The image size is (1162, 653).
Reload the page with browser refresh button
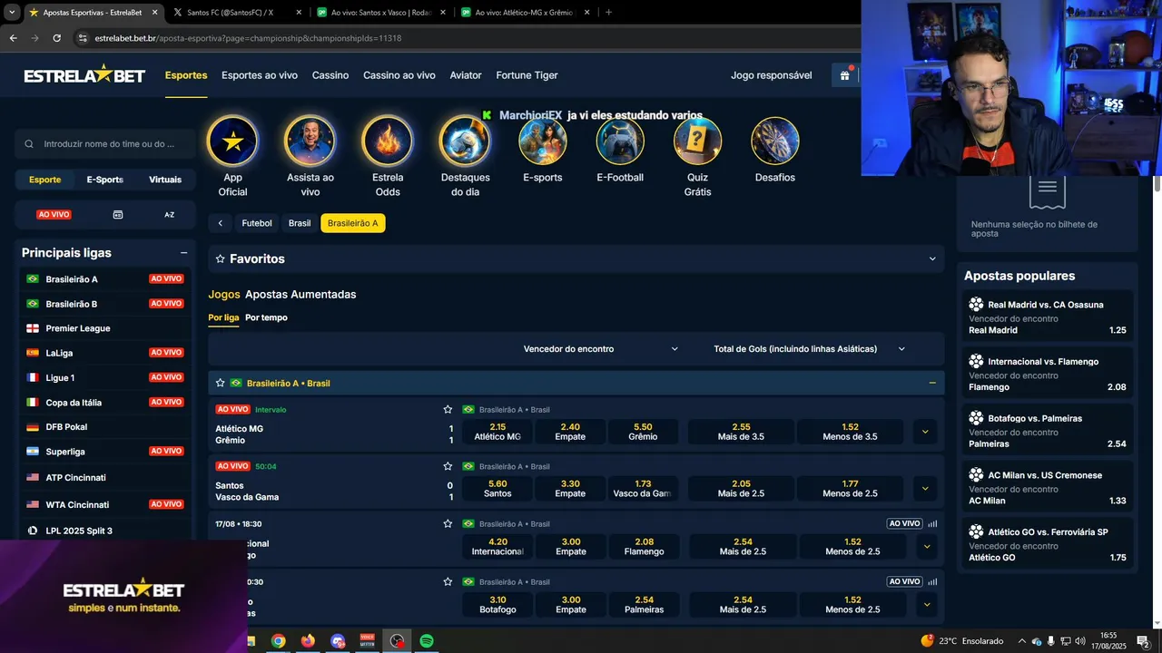pyautogui.click(x=57, y=38)
